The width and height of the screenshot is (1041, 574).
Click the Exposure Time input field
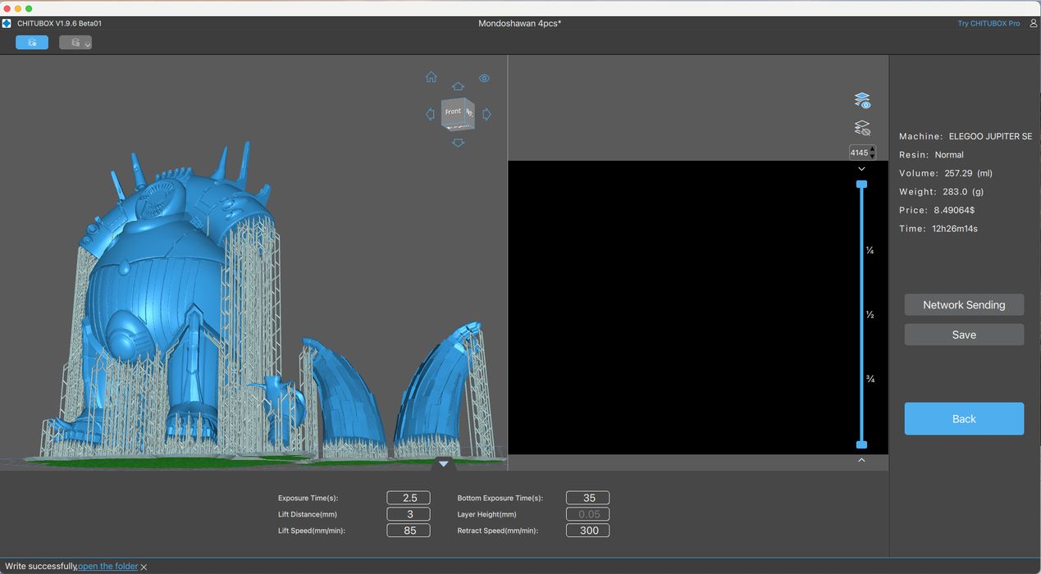[x=409, y=498]
